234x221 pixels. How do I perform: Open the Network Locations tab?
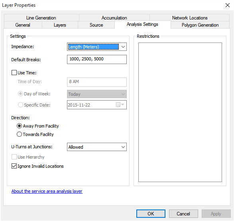click(x=189, y=18)
